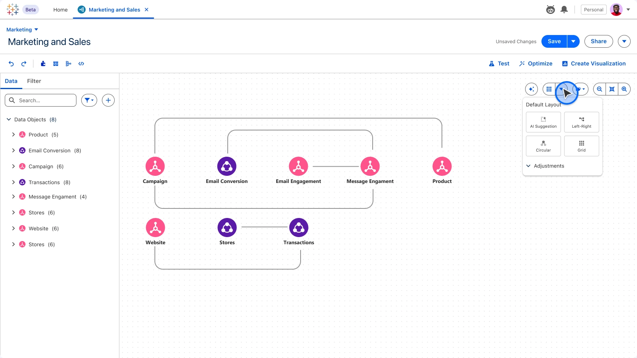The image size is (637, 358).
Task: Click the puzzle piece toolbar icon
Action: [x=43, y=64]
